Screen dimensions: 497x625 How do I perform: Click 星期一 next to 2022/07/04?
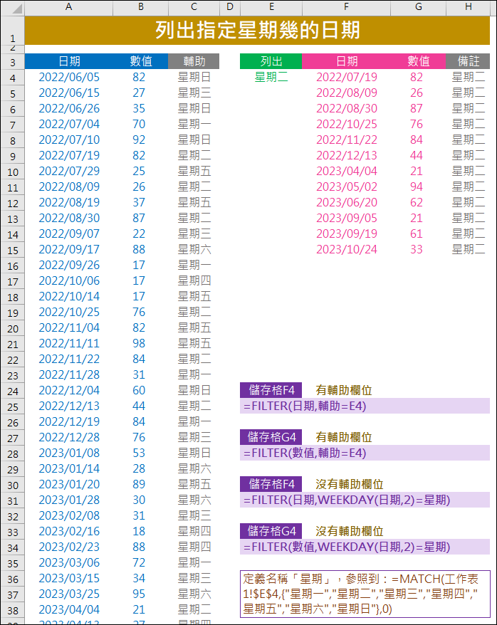(194, 124)
